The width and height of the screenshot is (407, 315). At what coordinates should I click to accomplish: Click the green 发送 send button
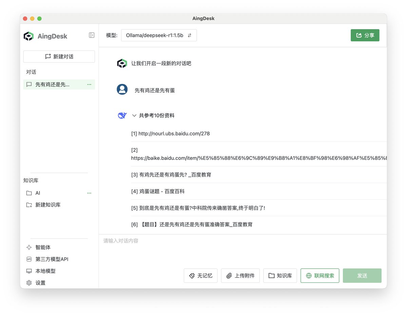click(362, 276)
